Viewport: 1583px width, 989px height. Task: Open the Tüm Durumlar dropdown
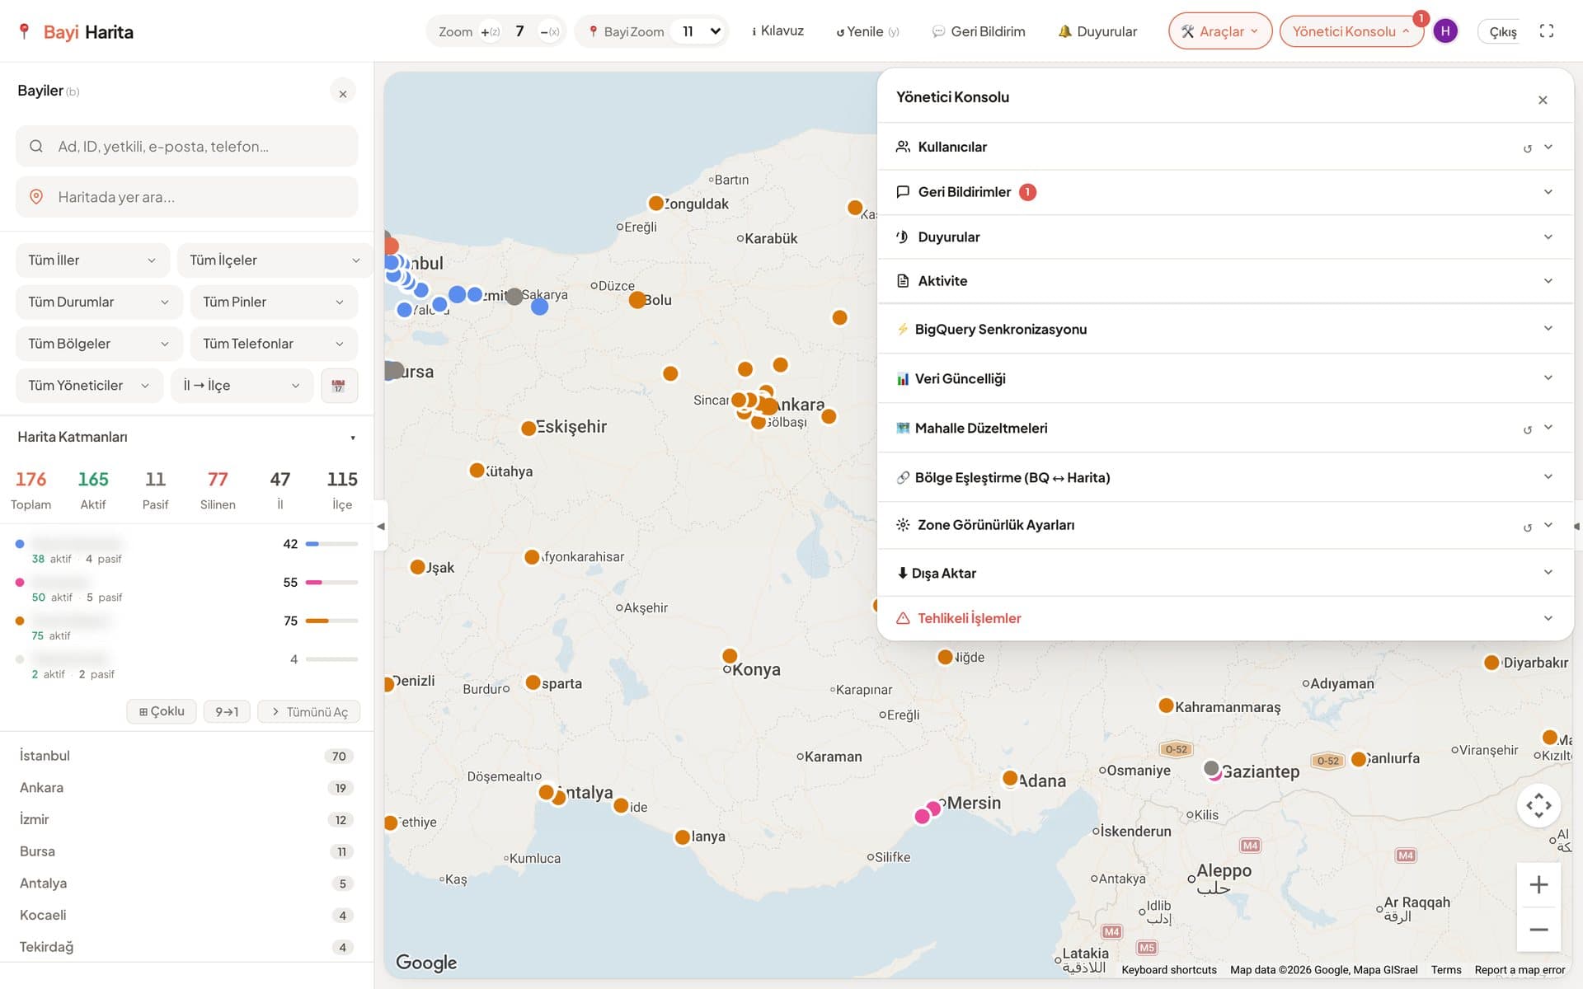99,302
